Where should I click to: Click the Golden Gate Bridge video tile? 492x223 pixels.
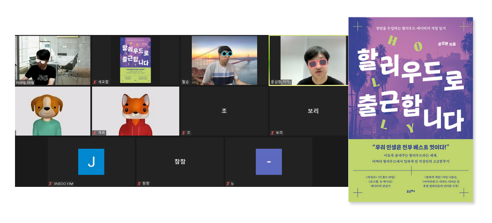click(x=224, y=60)
